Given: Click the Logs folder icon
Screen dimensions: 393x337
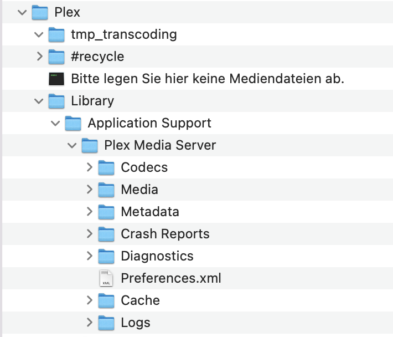Looking at the screenshot, I should click(106, 323).
